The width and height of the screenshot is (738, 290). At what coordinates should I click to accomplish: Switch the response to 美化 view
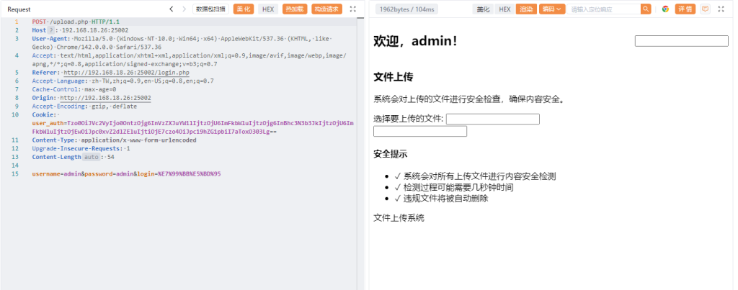pyautogui.click(x=483, y=9)
